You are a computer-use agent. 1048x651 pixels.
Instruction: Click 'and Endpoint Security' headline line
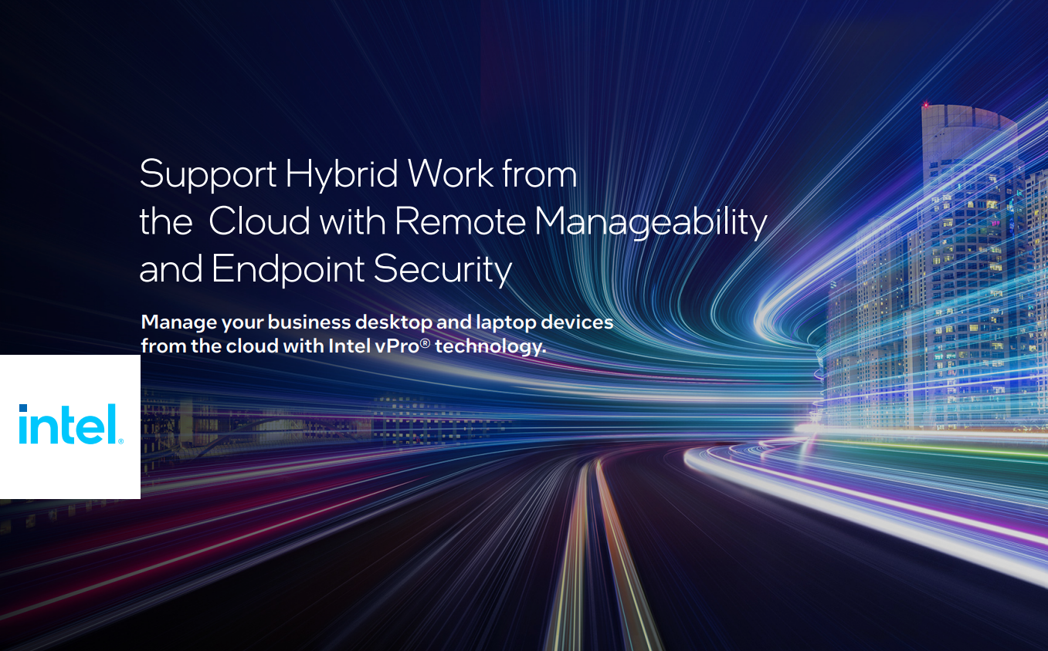click(x=326, y=271)
